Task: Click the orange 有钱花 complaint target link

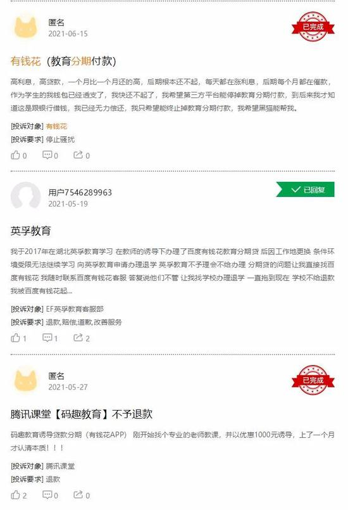Action: point(56,126)
